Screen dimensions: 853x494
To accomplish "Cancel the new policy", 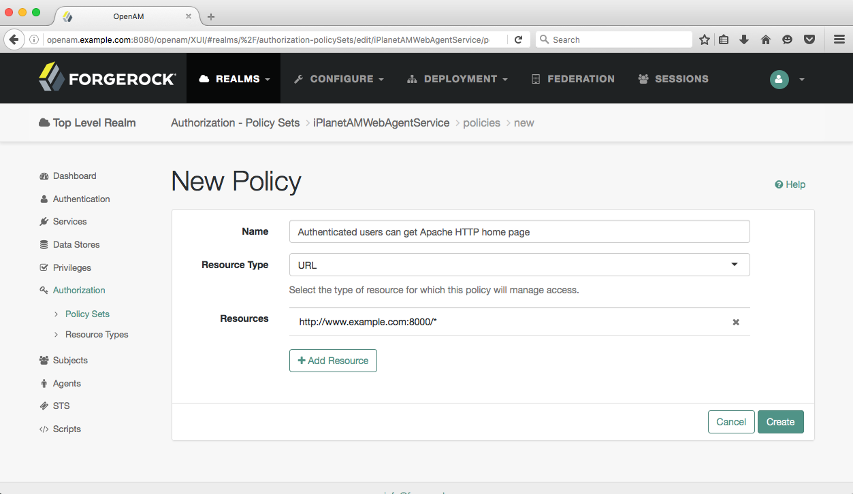I will (x=731, y=422).
